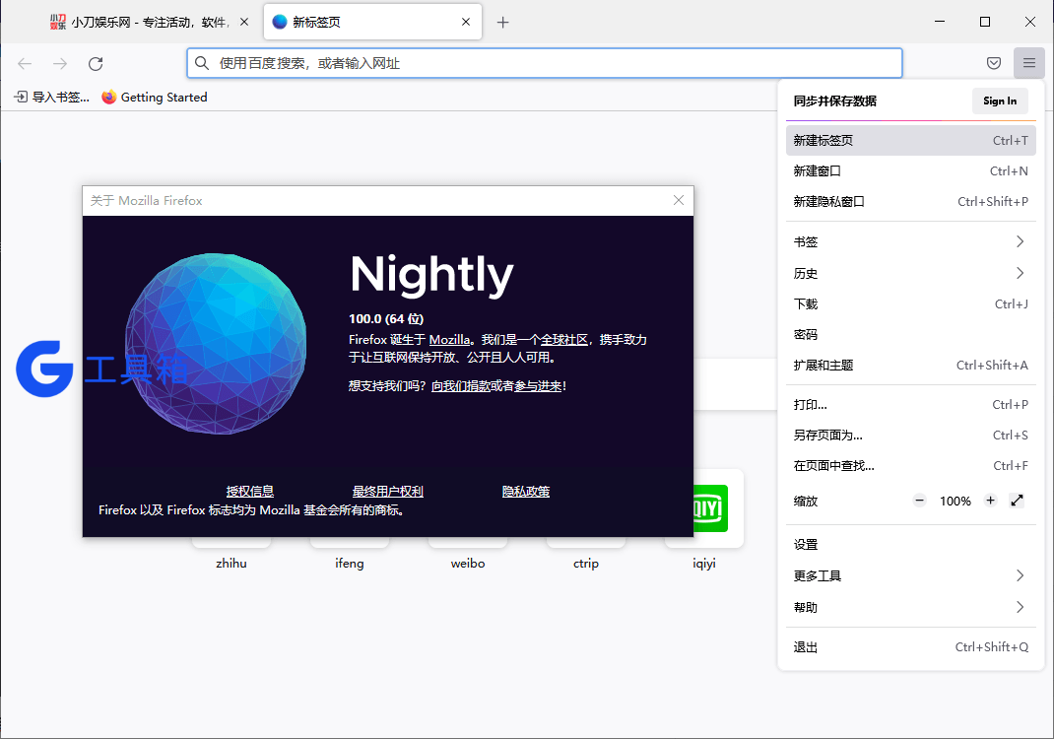Select 退出 to quit the browser

910,647
